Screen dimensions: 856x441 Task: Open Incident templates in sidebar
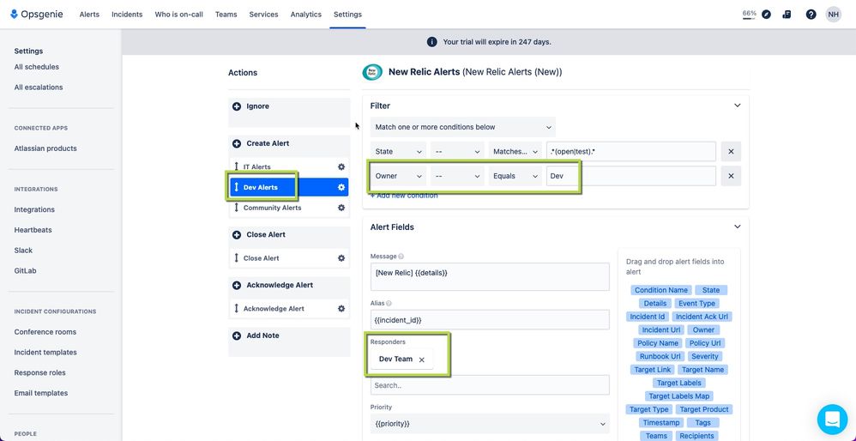pyautogui.click(x=45, y=353)
